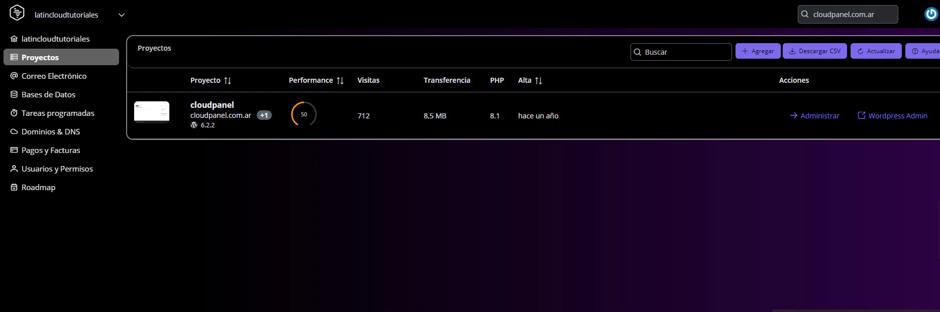Image resolution: width=940 pixels, height=312 pixels.
Task: Open Pagos y Facturas menu item
Action: [51, 150]
